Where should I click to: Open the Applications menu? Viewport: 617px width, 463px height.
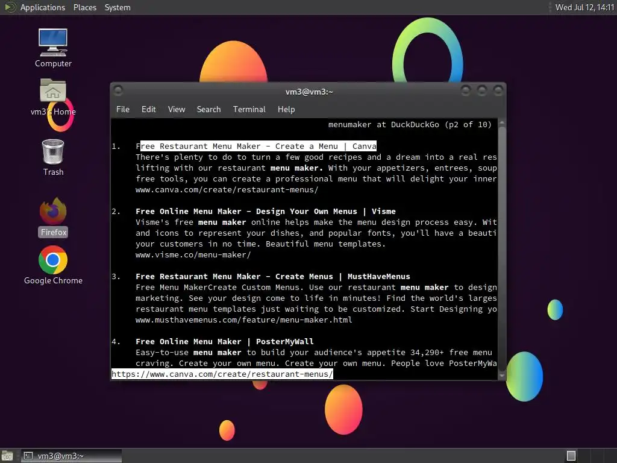[43, 7]
